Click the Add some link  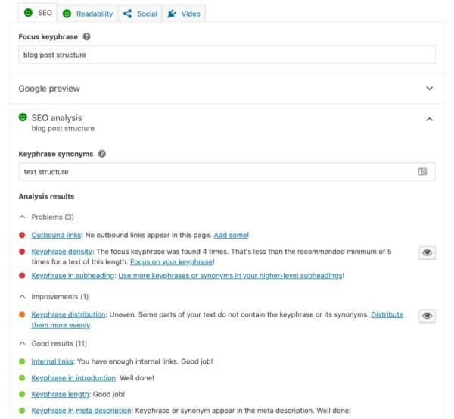point(231,235)
